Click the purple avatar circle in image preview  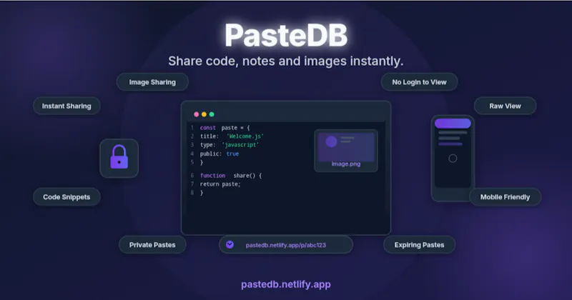point(331,141)
